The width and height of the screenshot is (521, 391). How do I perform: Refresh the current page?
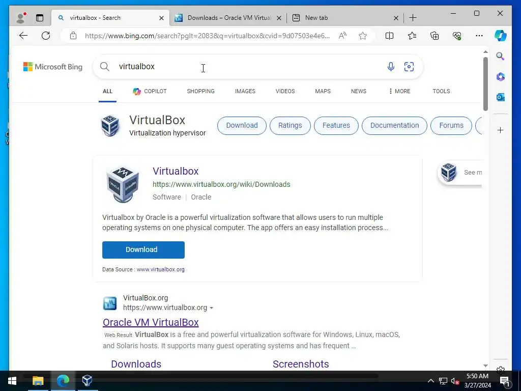coord(46,36)
